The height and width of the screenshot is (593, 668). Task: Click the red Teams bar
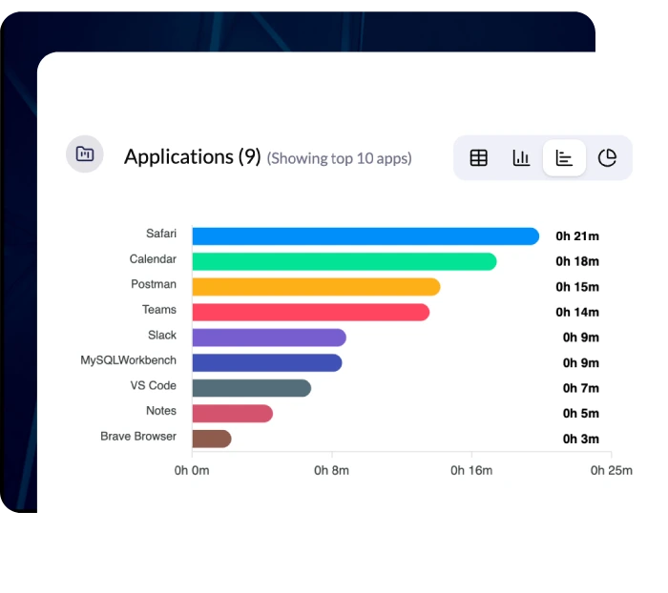click(311, 312)
